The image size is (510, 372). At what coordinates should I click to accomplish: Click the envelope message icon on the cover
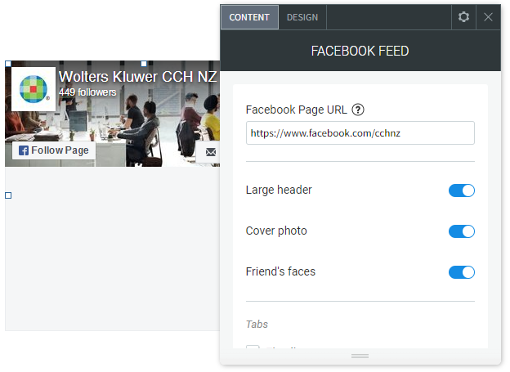[211, 152]
